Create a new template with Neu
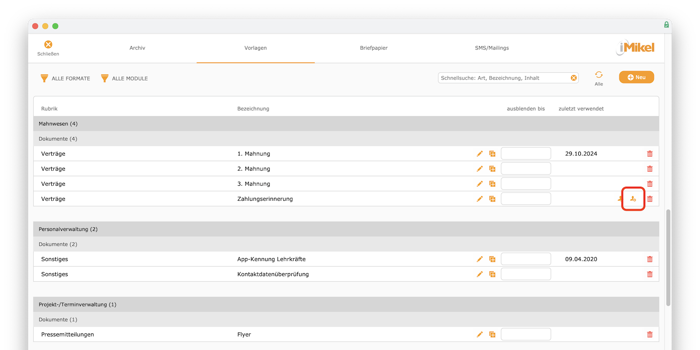Viewport: 700px width, 350px height. click(636, 77)
